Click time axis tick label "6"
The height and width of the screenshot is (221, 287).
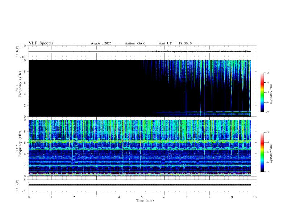click(x=164, y=197)
